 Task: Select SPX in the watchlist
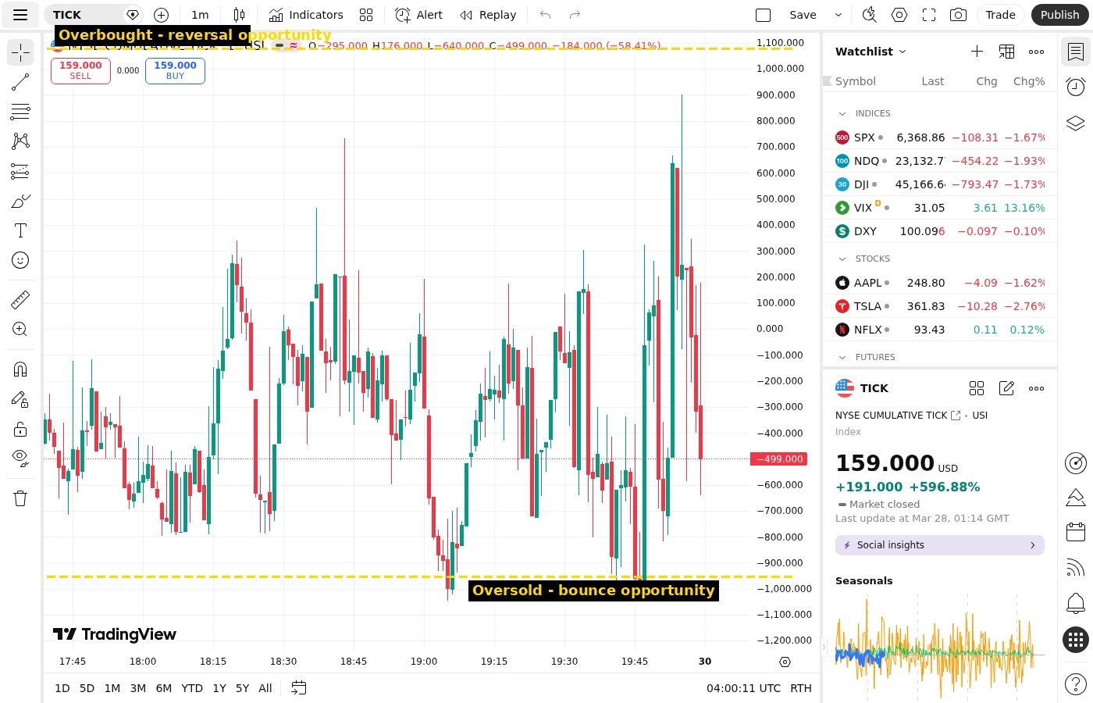[x=940, y=137]
